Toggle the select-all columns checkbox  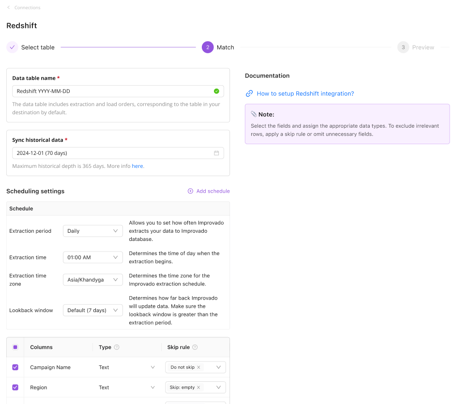[x=15, y=347]
